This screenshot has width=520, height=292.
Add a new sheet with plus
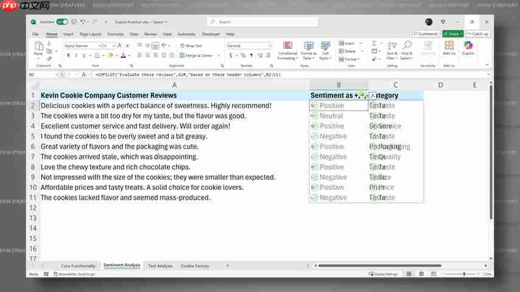click(227, 265)
